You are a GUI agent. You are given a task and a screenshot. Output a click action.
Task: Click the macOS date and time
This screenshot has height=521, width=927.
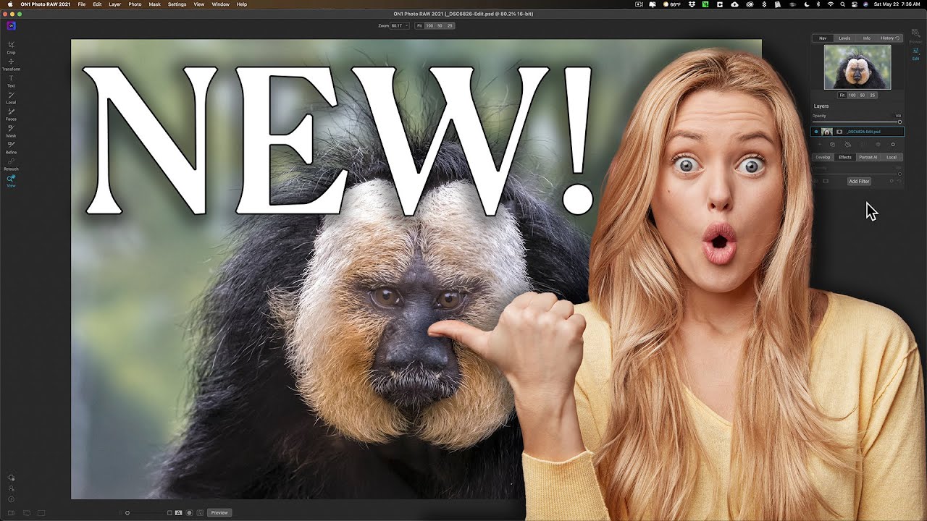pos(897,4)
